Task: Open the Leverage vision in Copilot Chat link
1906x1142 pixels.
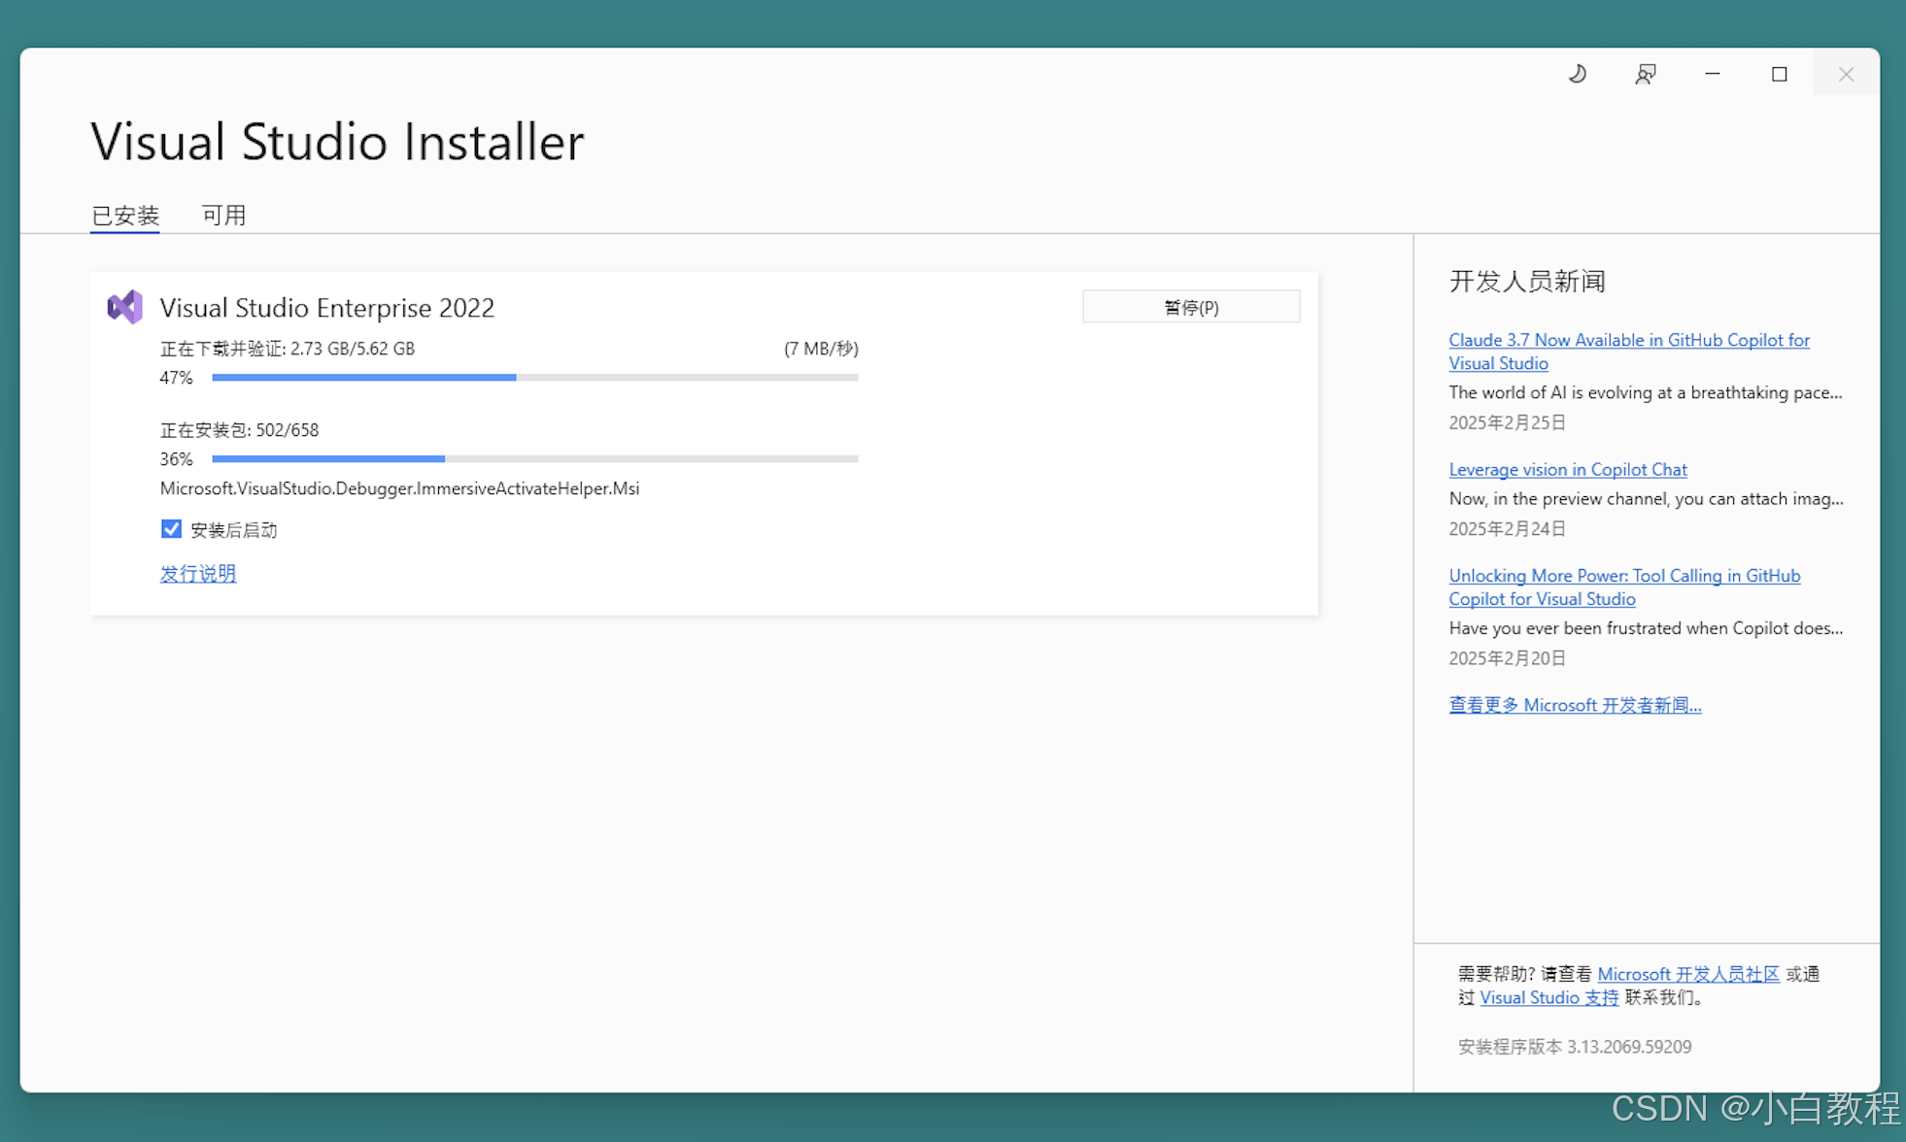Action: 1567,469
